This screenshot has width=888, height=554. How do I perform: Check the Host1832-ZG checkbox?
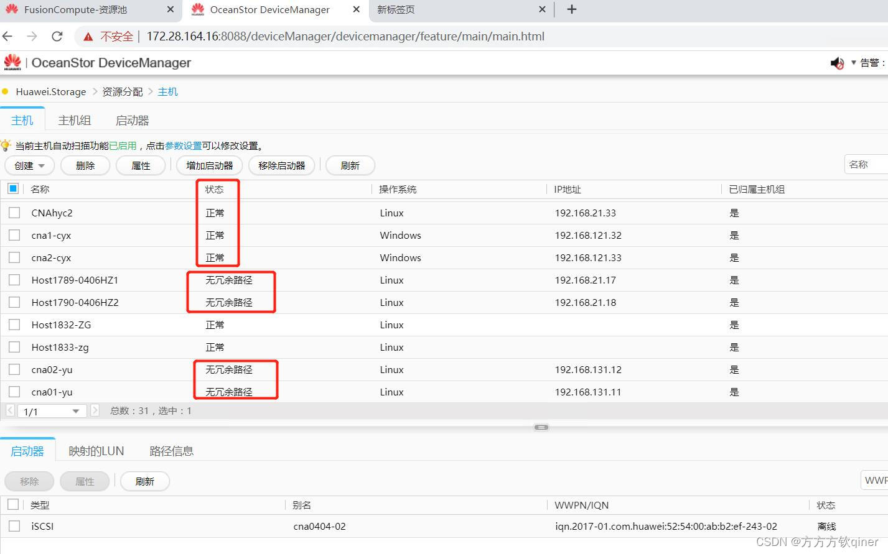coord(14,325)
